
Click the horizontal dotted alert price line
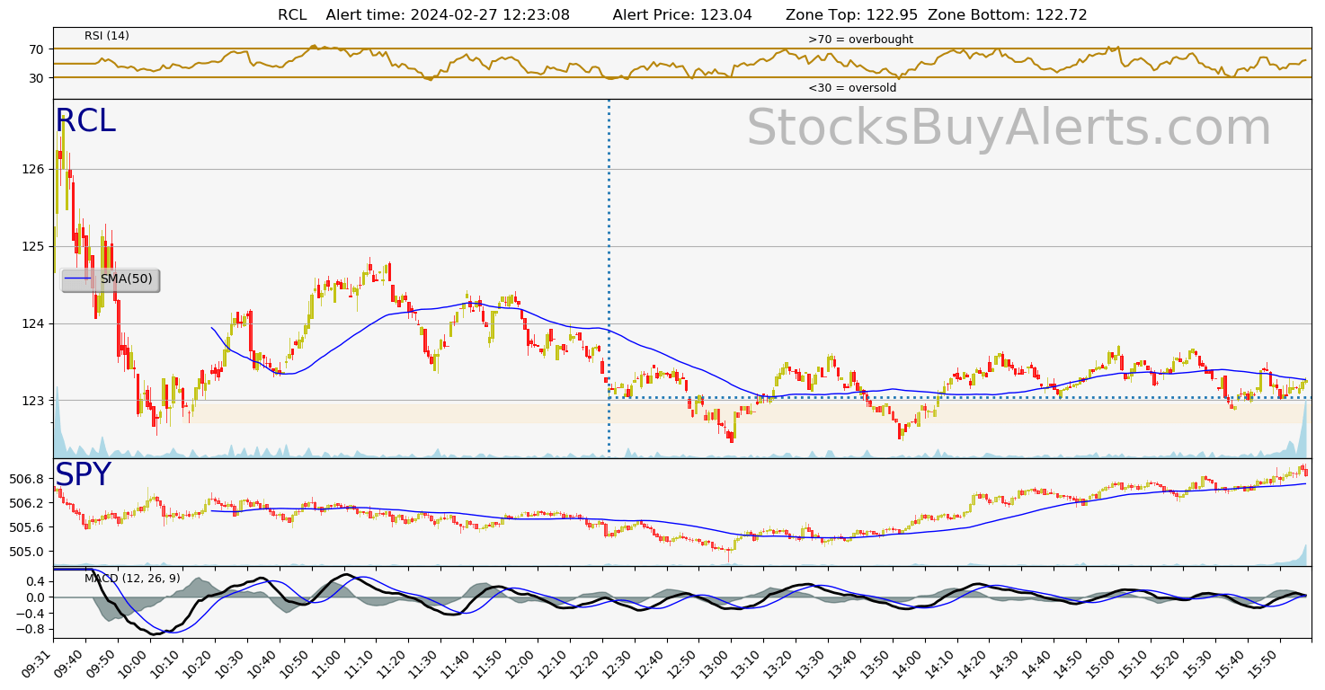click(959, 397)
